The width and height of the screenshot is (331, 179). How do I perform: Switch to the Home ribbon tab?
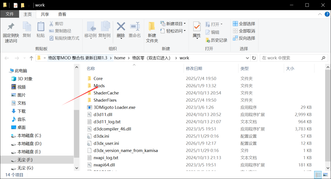coord(27,14)
